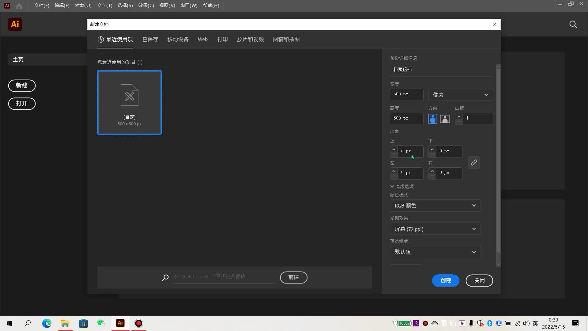Select portrait orientation icon
The image size is (588, 331).
pos(432,119)
